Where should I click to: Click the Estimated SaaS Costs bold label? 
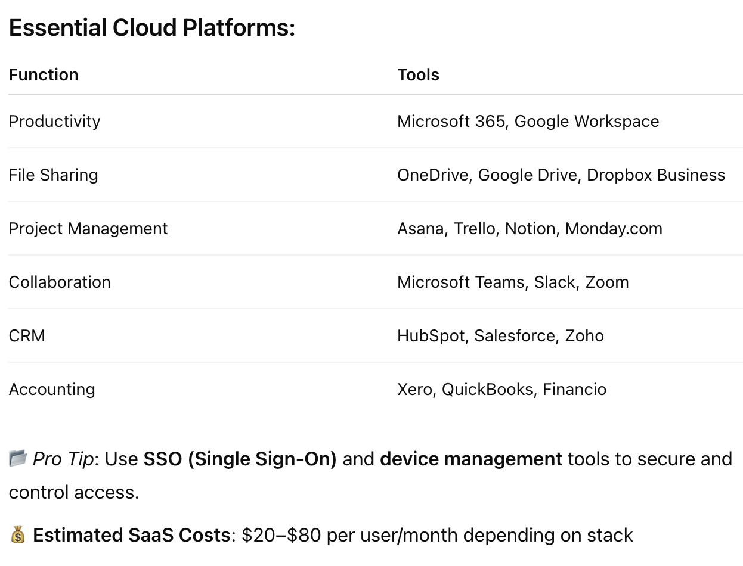coord(132,536)
